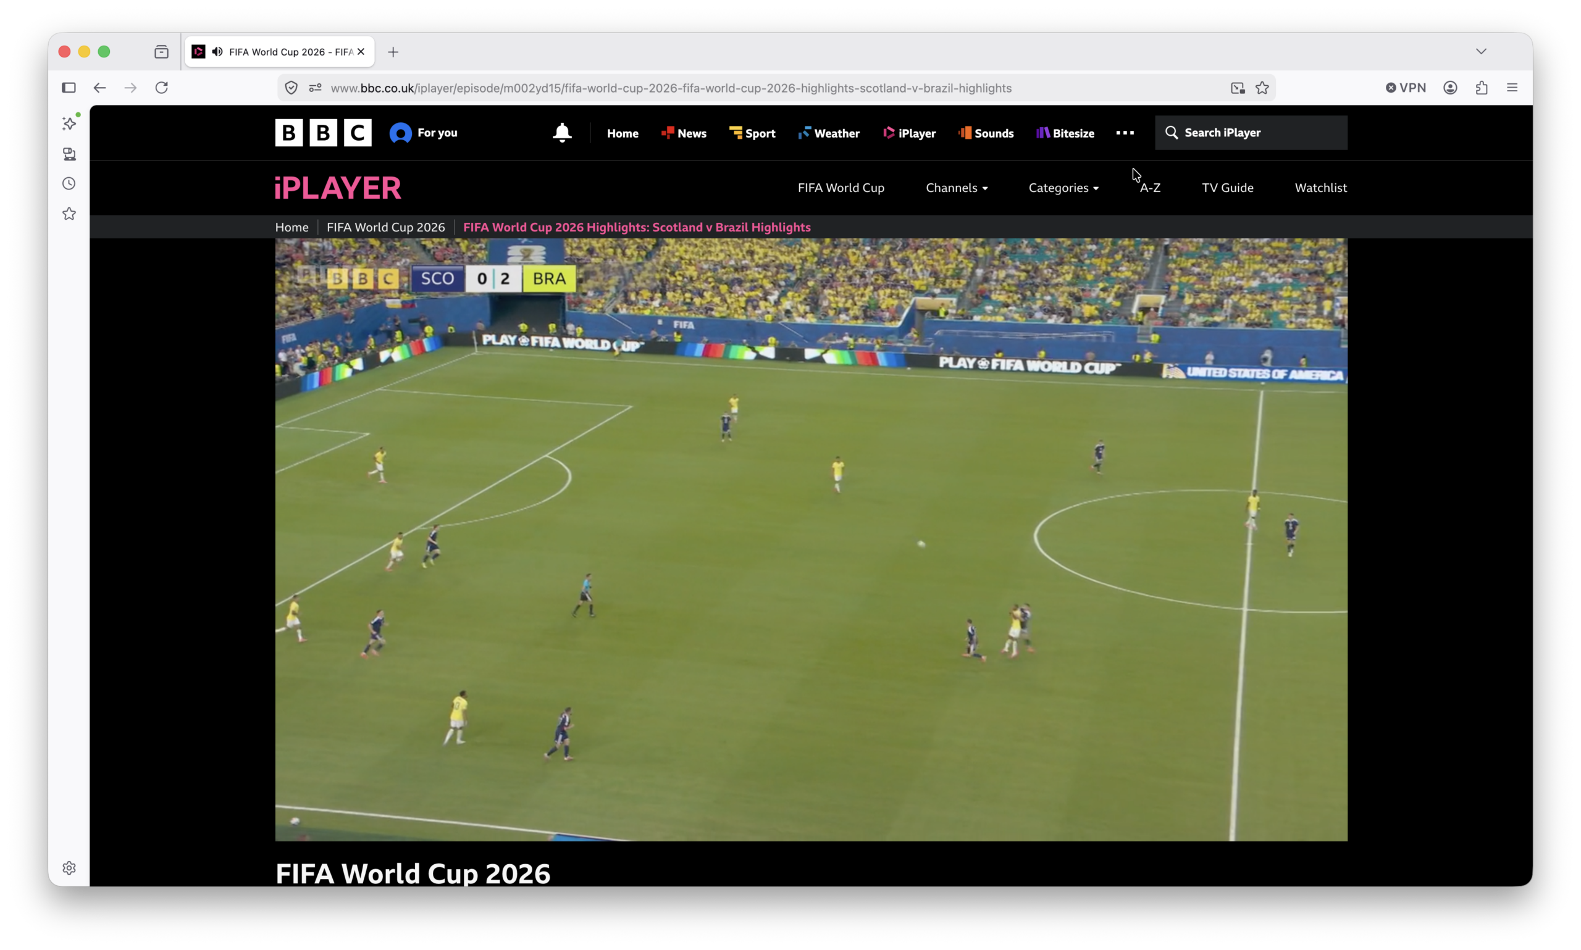Screen dimensions: 1581x950
Task: Open the extensions puzzle icon
Action: (x=1481, y=88)
